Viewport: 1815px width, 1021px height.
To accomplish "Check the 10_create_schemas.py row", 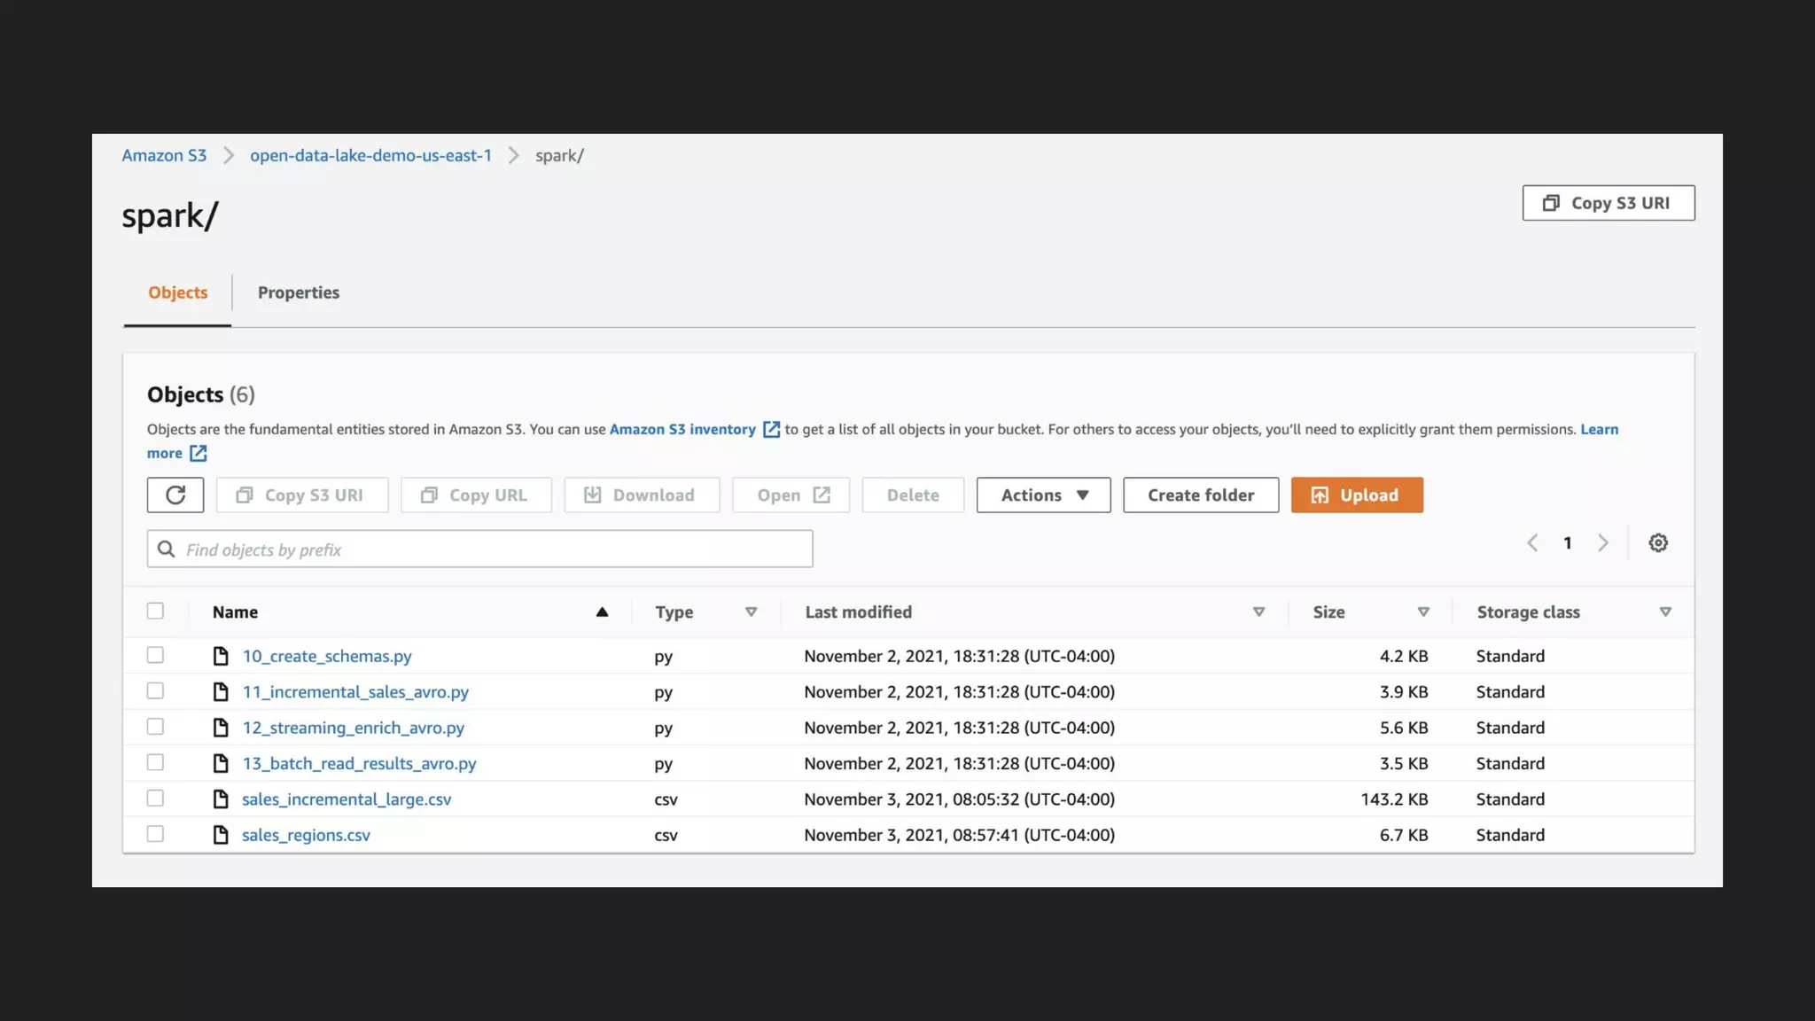I will tap(155, 655).
